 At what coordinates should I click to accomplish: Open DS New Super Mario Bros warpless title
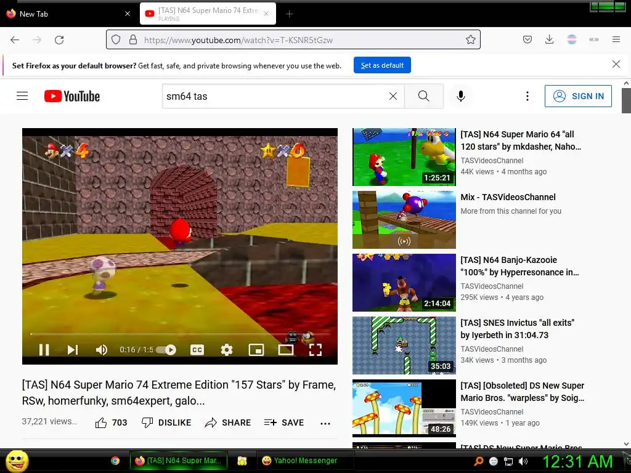pyautogui.click(x=523, y=391)
